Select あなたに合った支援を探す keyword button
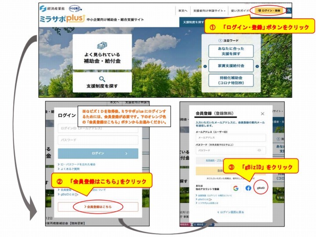The height and width of the screenshot is (237, 316). (x=231, y=51)
